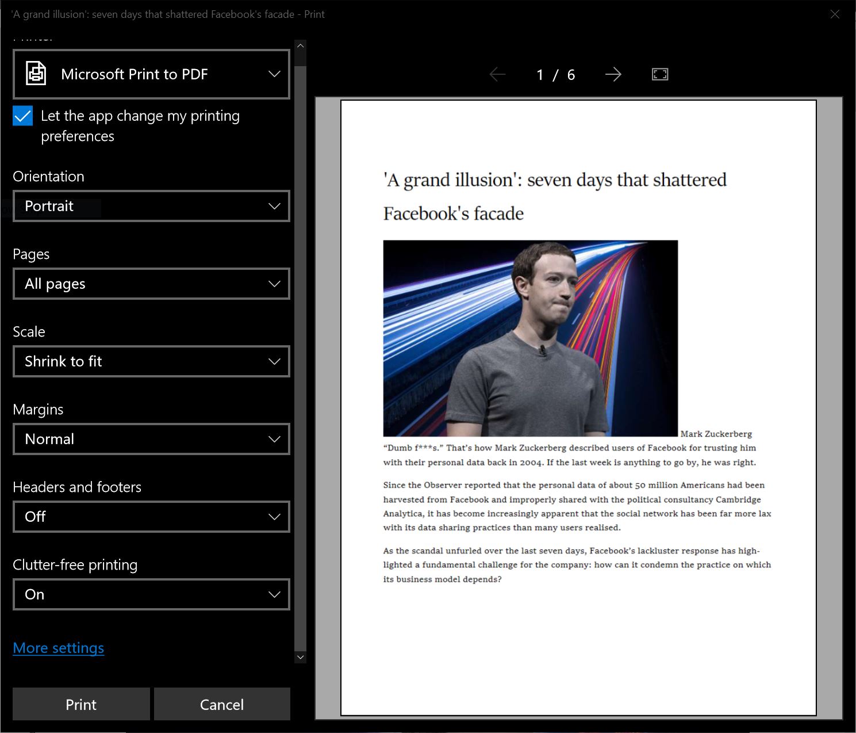856x733 pixels.
Task: Click the Mark Zuckerberg photo in preview
Action: click(x=531, y=338)
